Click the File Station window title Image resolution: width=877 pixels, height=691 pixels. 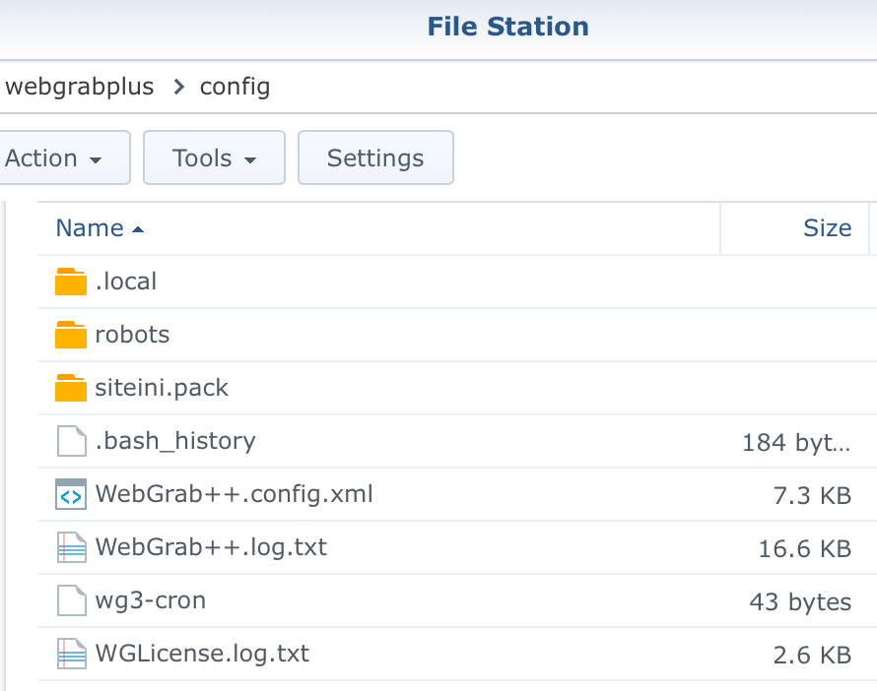pyautogui.click(x=507, y=27)
